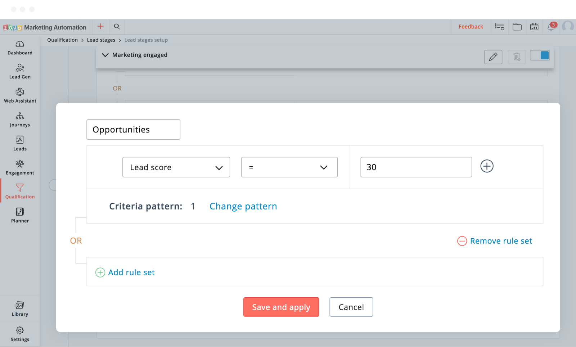The height and width of the screenshot is (347, 576).
Task: Open Settings in the sidebar
Action: tap(20, 334)
